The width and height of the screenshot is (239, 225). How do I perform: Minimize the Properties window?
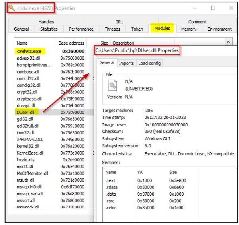195,8
